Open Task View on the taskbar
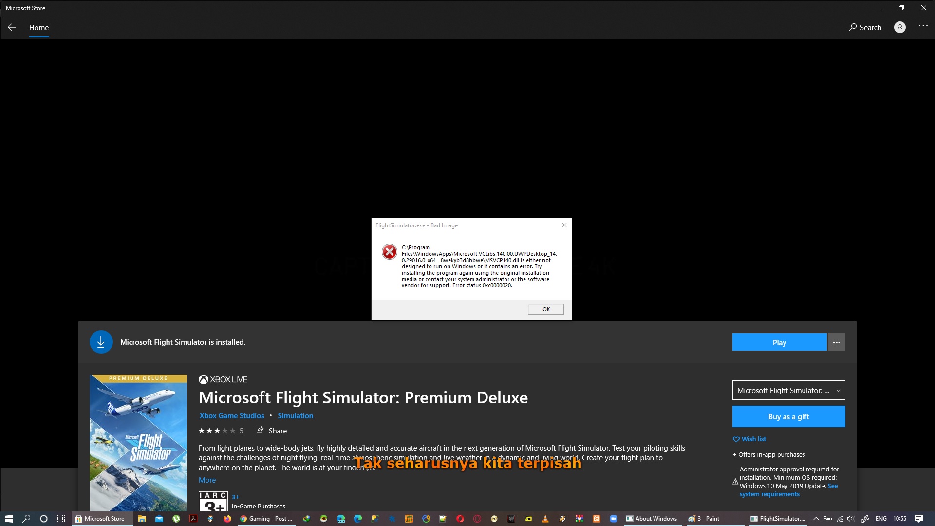 (x=61, y=519)
